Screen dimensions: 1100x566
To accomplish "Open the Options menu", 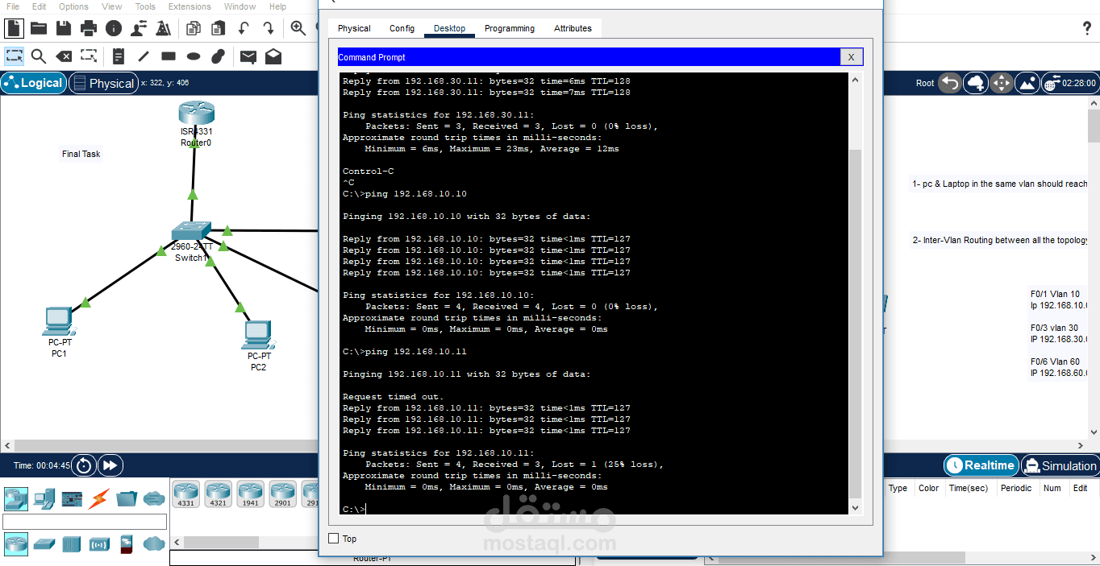I will [73, 6].
